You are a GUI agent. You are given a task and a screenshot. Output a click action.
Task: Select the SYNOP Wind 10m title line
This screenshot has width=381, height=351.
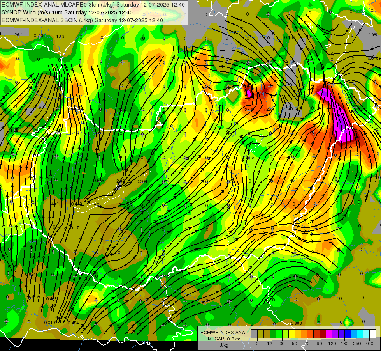pos(67,12)
